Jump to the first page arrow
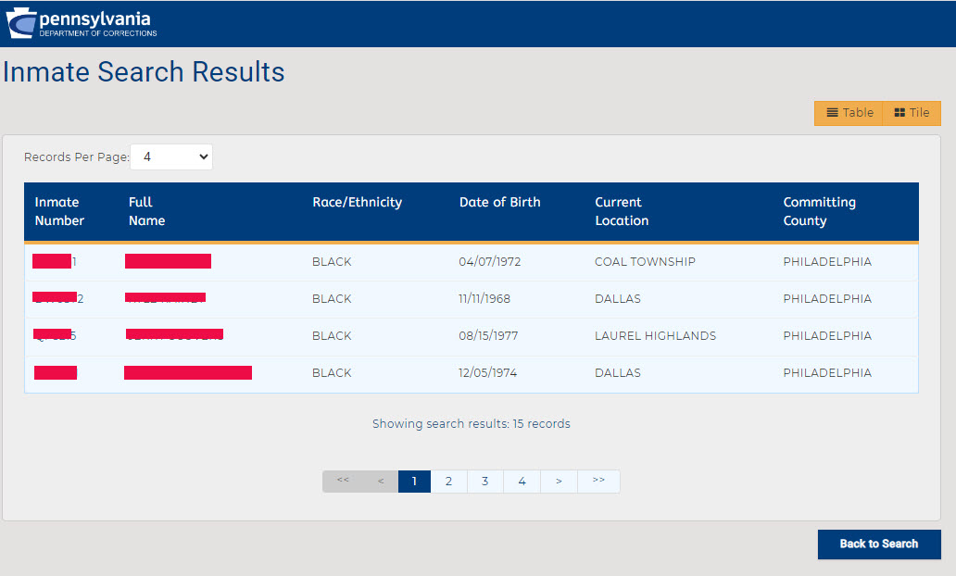 pyautogui.click(x=343, y=482)
